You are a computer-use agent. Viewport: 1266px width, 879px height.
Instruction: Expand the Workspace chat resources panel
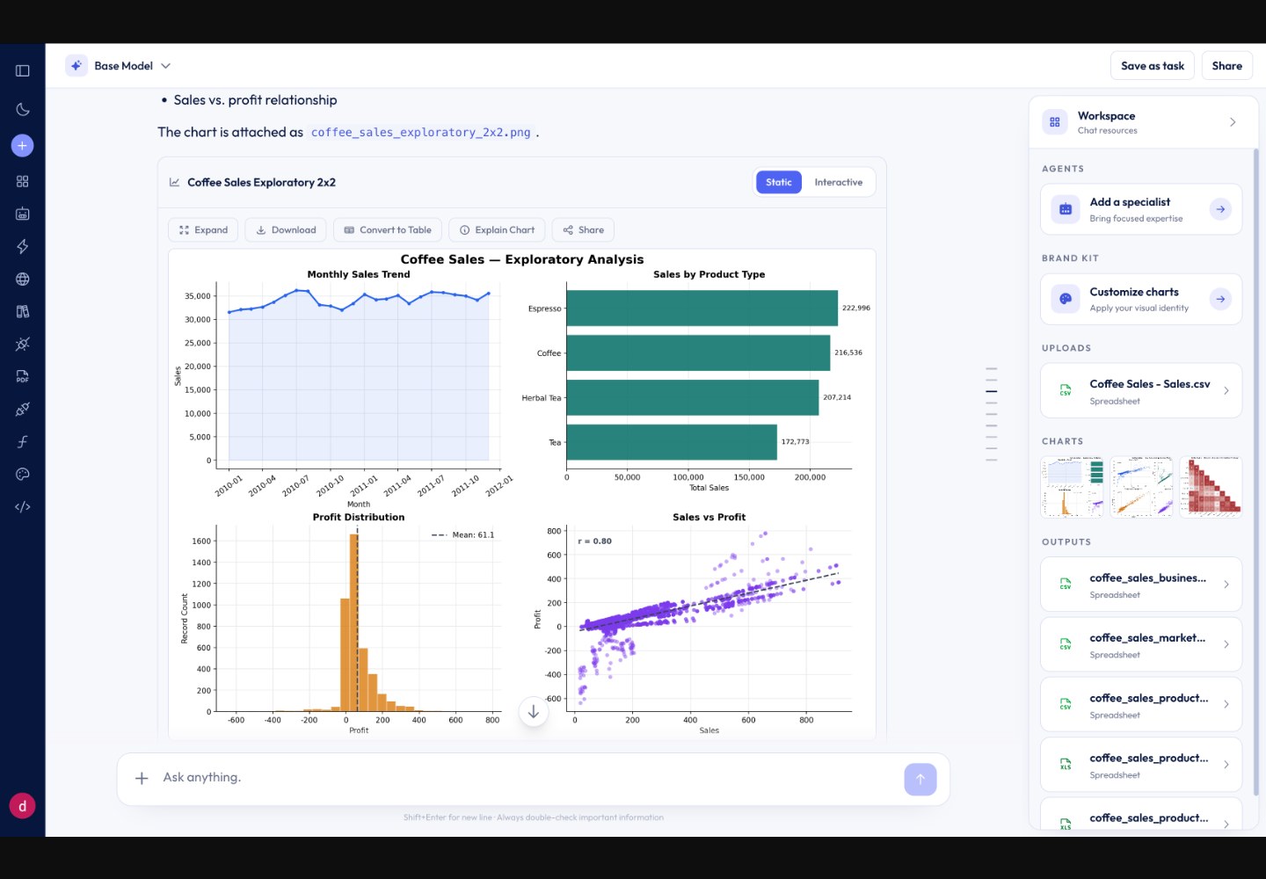tap(1233, 122)
